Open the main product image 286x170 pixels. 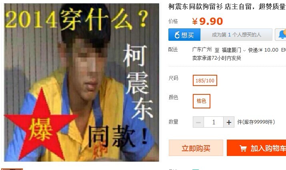tap(82, 82)
